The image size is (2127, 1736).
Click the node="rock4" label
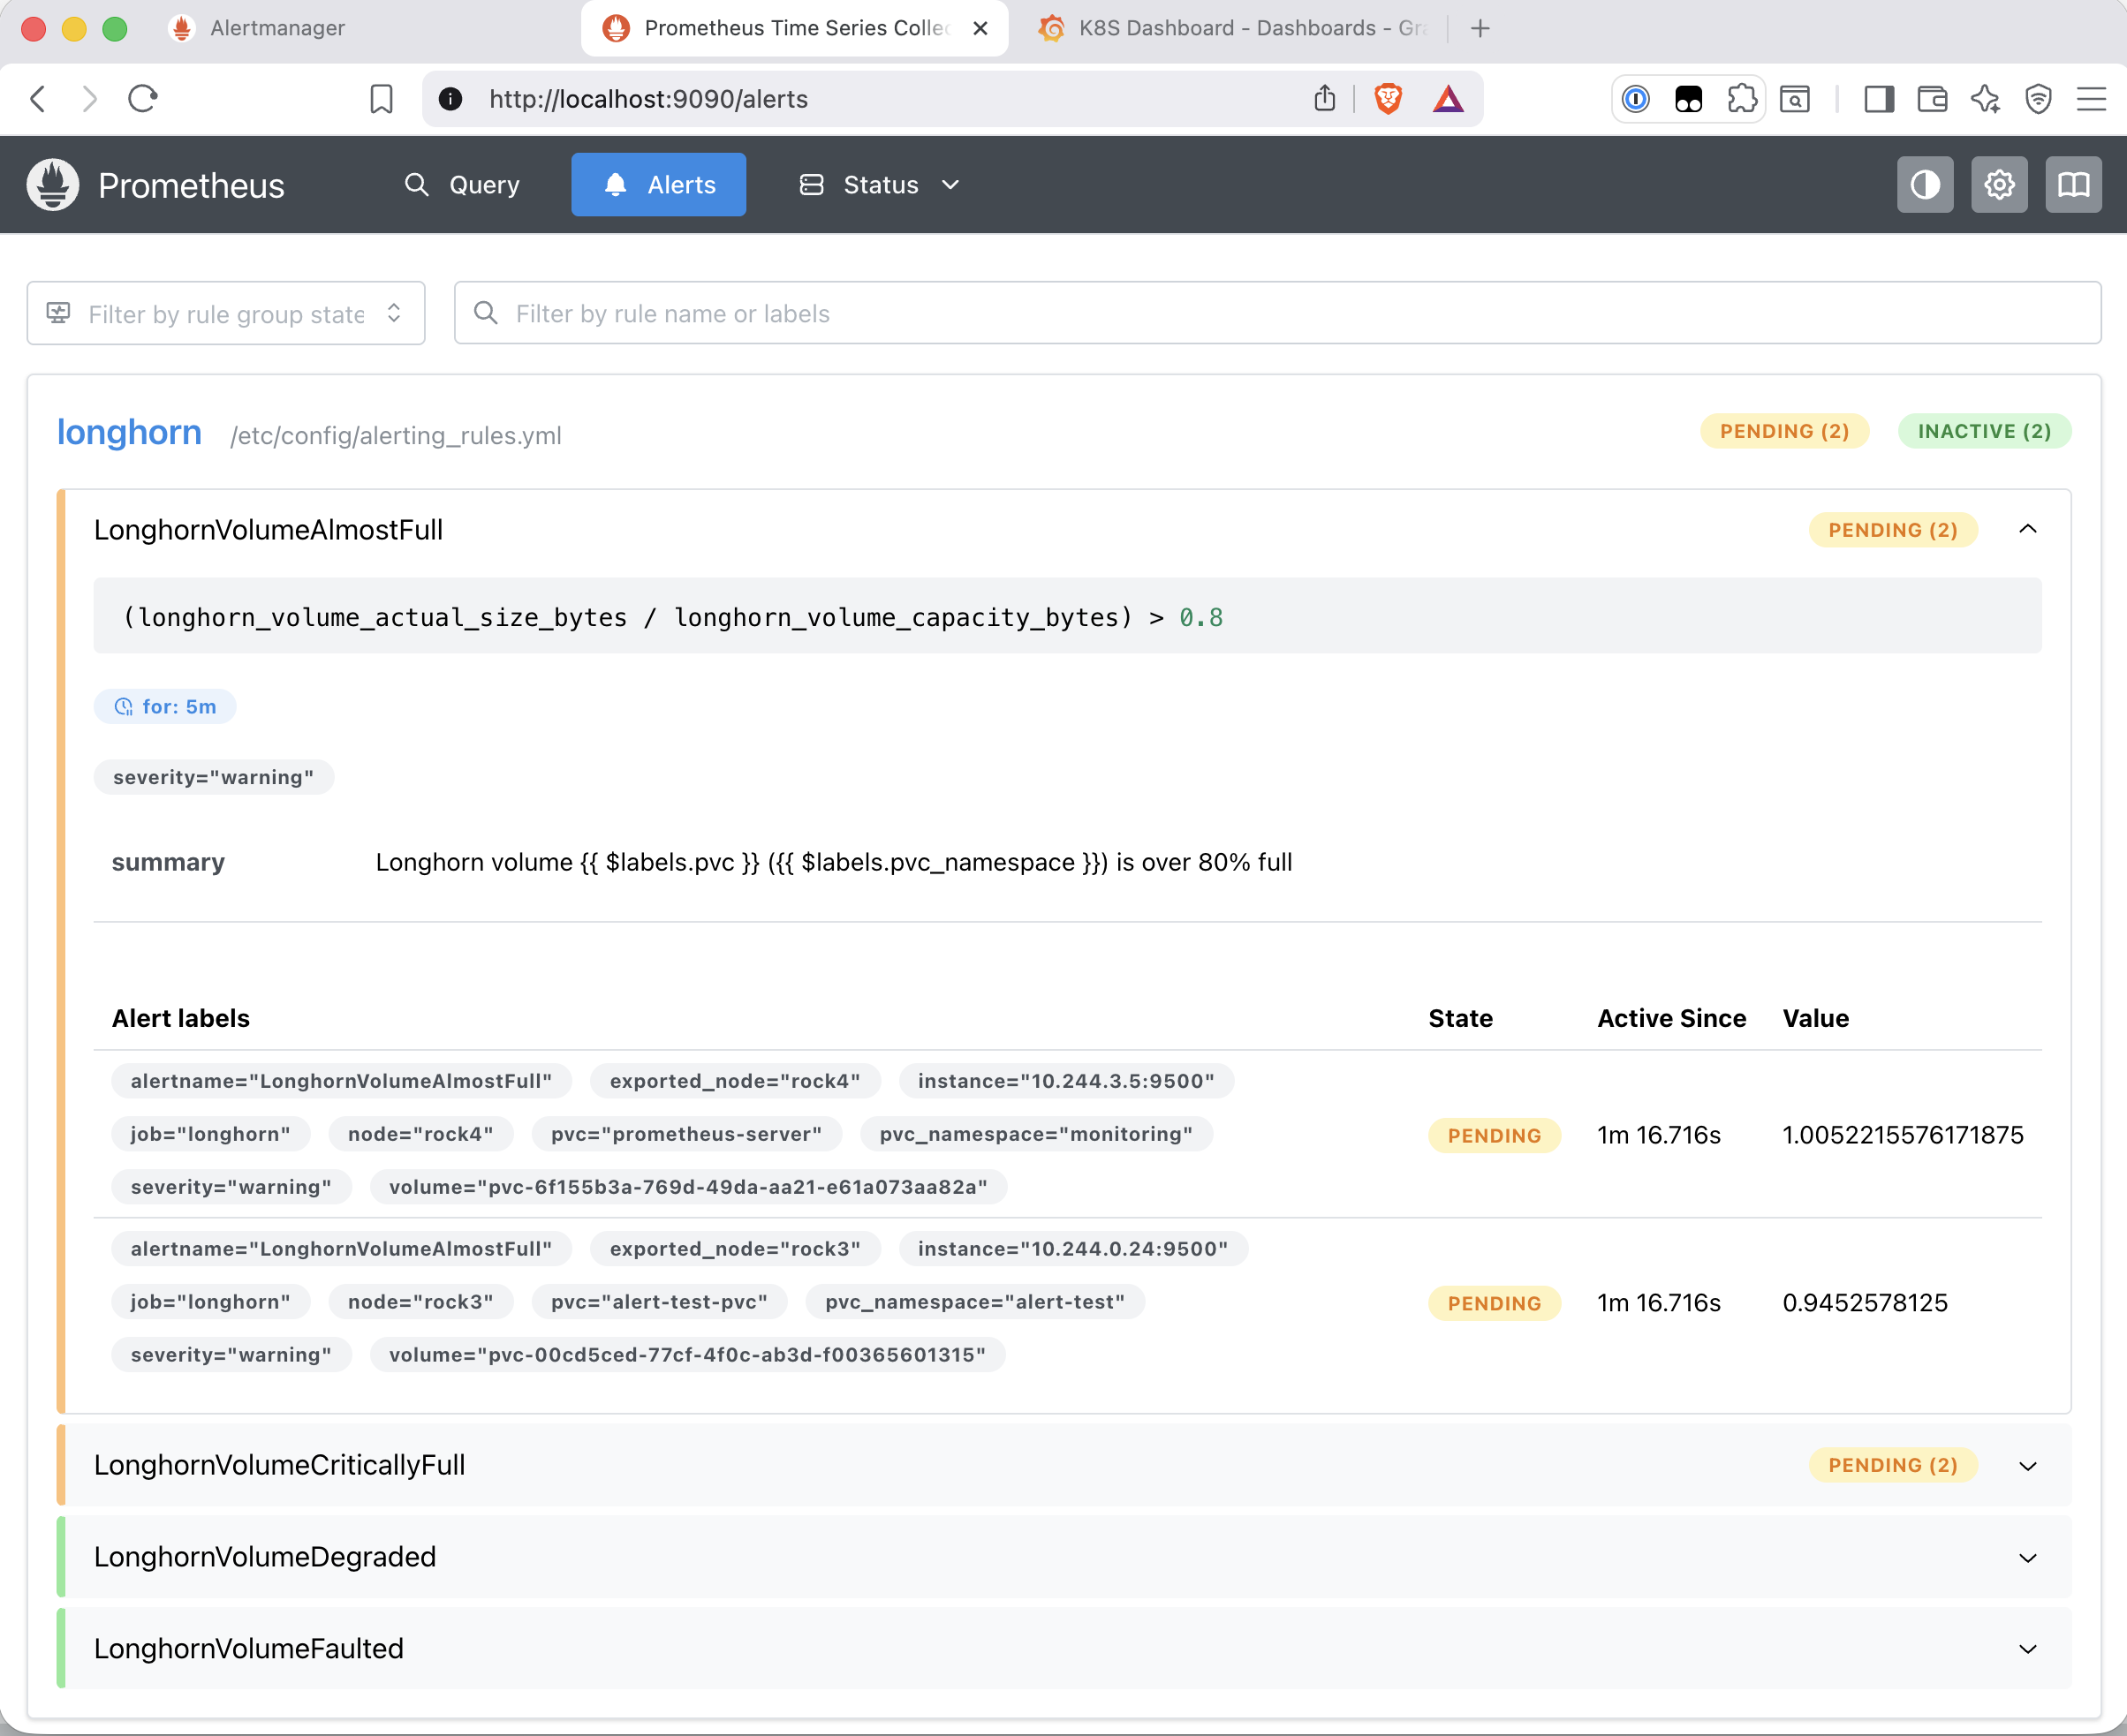[x=420, y=1134]
